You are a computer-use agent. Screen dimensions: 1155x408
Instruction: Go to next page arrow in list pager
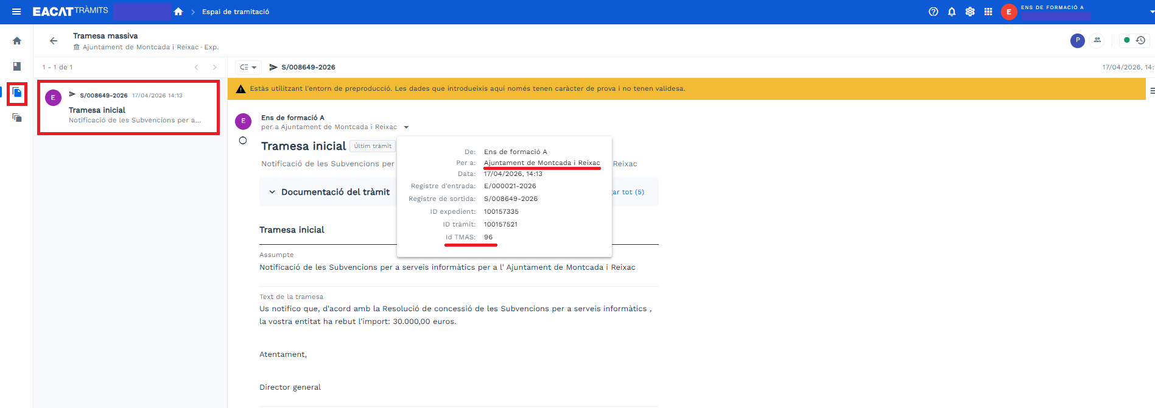(214, 68)
